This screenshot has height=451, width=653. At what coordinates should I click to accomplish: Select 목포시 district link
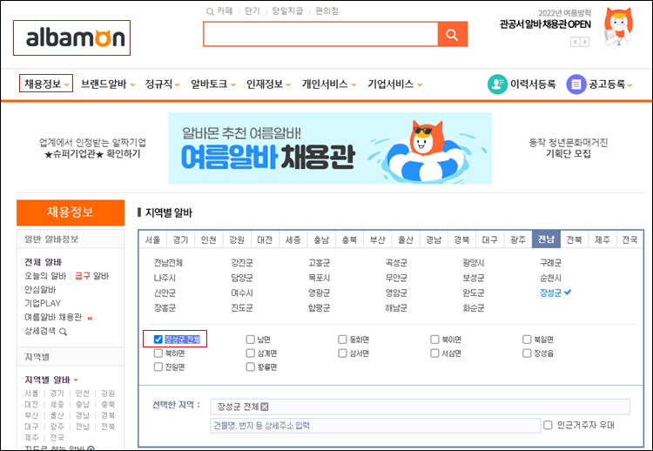[319, 278]
